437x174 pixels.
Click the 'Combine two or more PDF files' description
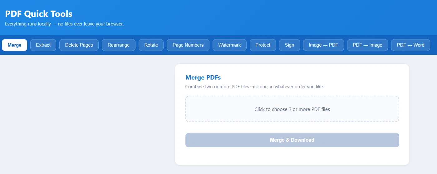[x=254, y=87]
